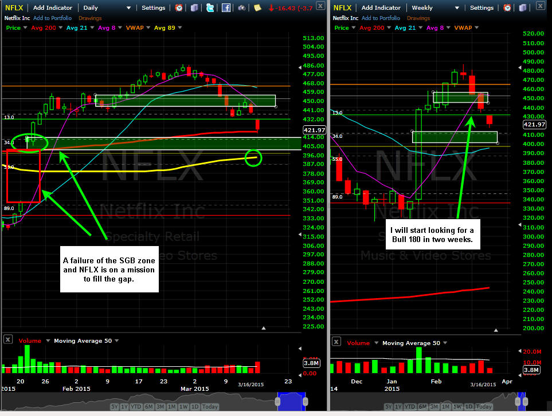Screen dimensions: 552x416
Task: Expand VWAP options in Daily chart
Action: click(148, 28)
